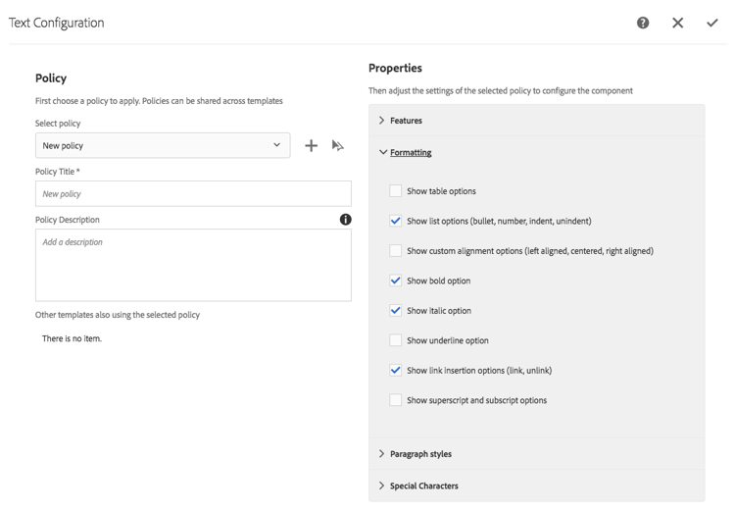735x512 pixels.
Task: Expand the Special Characters section
Action: 423,486
